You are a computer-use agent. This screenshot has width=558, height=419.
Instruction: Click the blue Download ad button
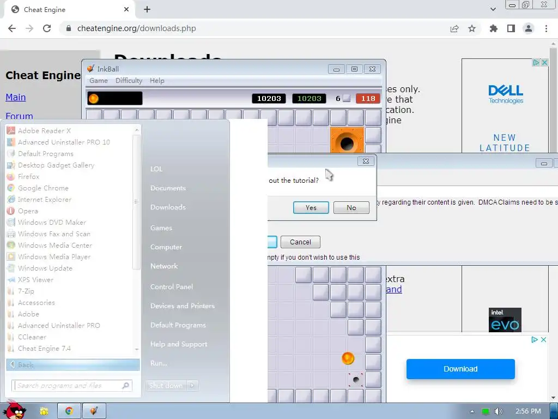coord(460,369)
